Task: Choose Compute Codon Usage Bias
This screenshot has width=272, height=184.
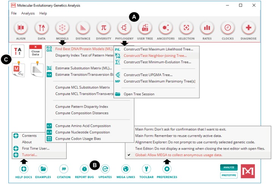Action: [89, 139]
